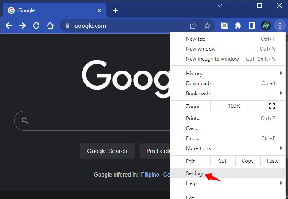Screen dimensions: 288x199
Task: Click the Google Search button
Action: pos(107,151)
